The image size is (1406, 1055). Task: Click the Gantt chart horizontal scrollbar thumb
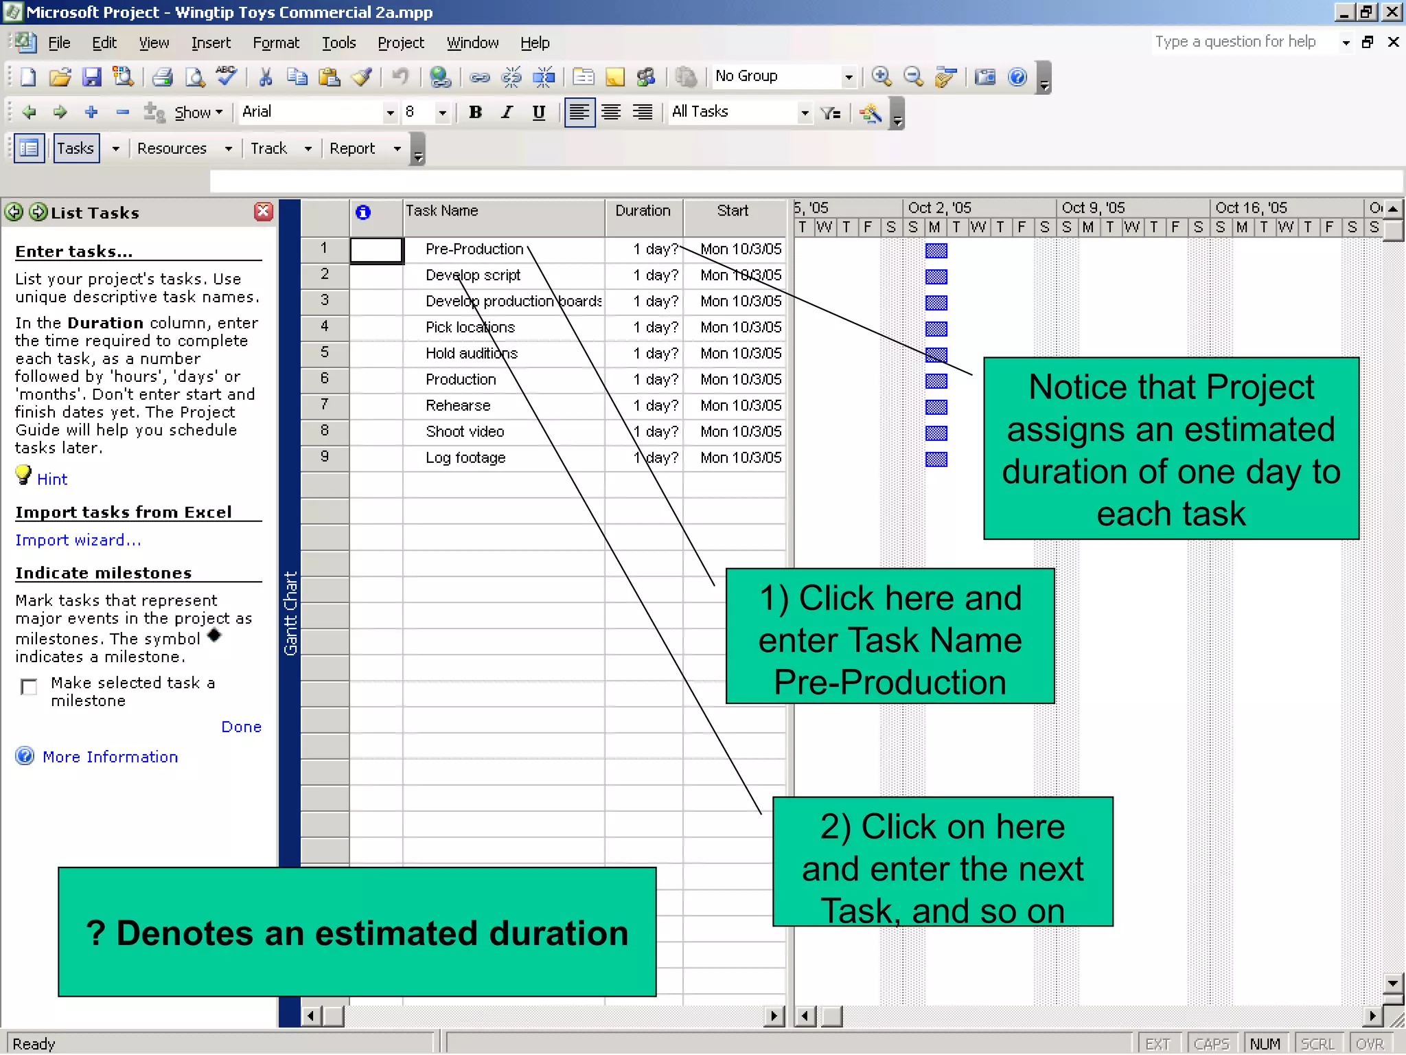coord(831,1016)
